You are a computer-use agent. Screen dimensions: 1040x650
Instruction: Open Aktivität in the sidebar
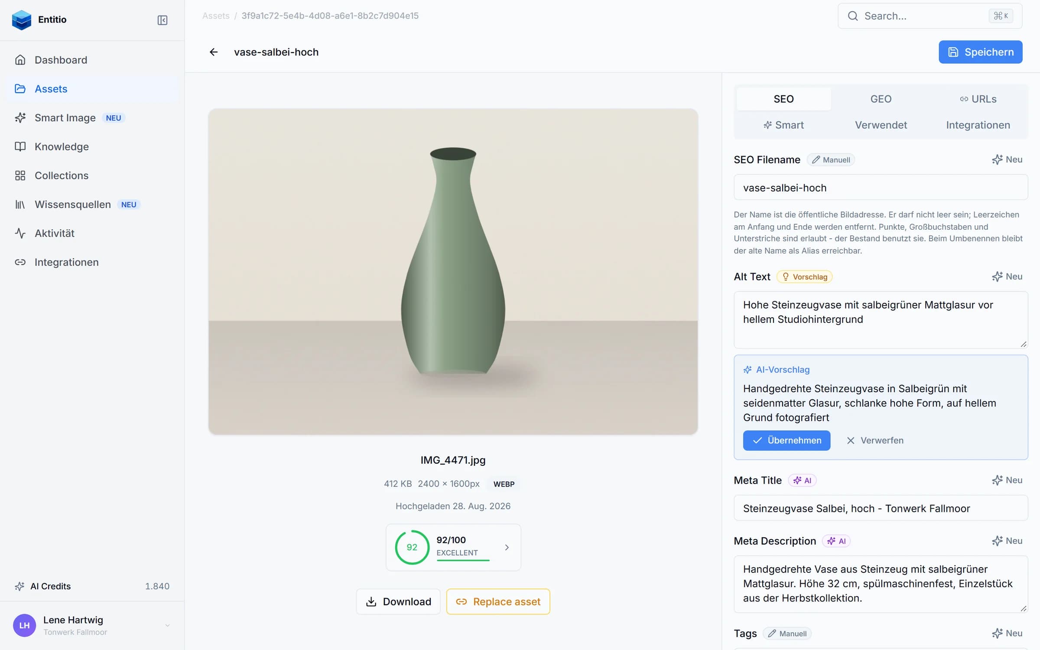coord(92,233)
